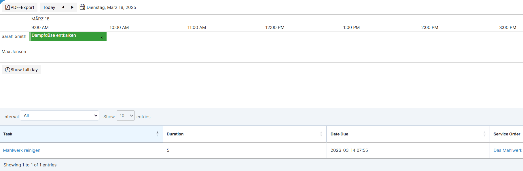Click the 2:00 PM time header

pos(430,28)
